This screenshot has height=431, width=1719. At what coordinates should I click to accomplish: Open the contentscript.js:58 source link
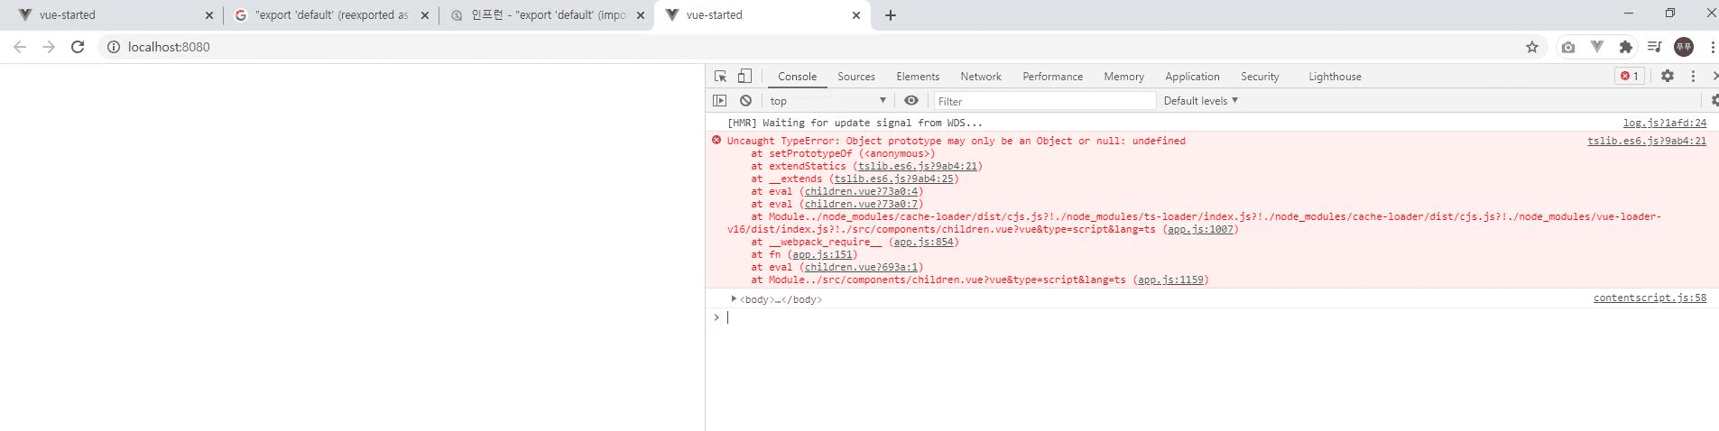pyautogui.click(x=1650, y=298)
